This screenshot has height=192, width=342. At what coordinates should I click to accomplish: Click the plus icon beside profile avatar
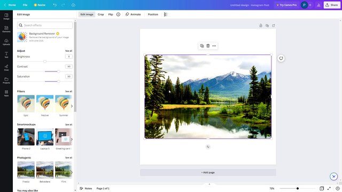310,5
